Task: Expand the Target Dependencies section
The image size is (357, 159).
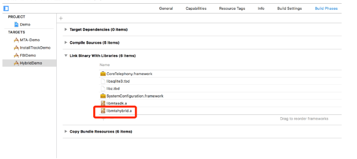Action: pos(66,29)
